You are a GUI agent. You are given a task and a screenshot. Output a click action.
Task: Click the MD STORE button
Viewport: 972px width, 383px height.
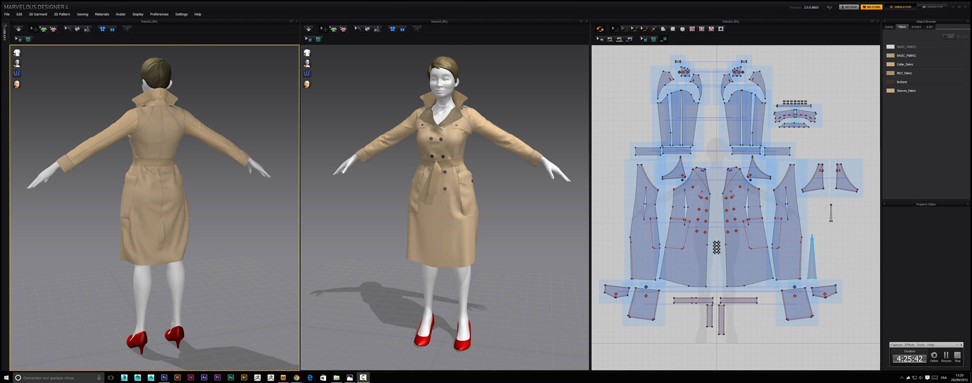(871, 7)
